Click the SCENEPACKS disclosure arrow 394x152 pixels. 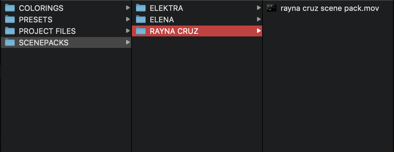click(128, 42)
